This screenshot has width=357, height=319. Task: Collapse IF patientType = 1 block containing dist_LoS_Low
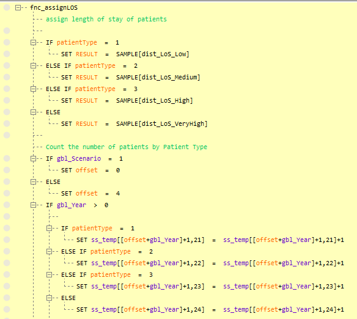33,43
